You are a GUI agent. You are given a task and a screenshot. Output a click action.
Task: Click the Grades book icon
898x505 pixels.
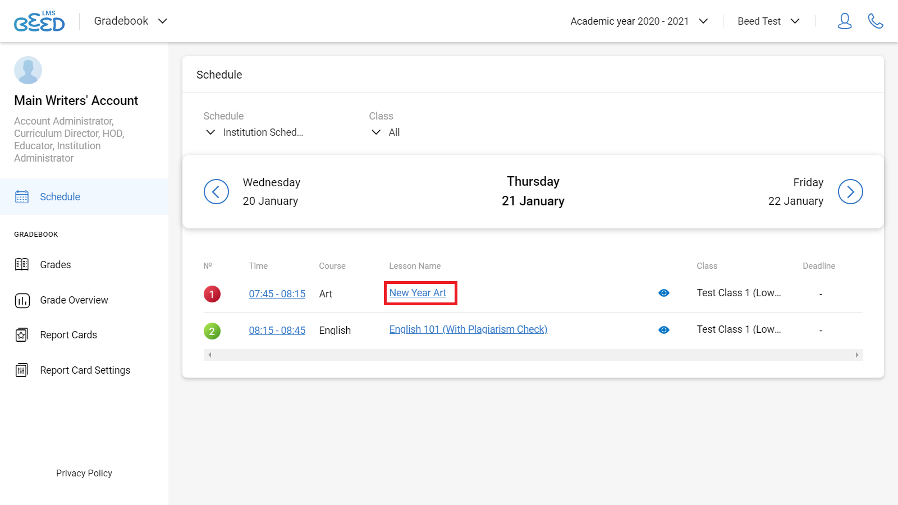[22, 265]
